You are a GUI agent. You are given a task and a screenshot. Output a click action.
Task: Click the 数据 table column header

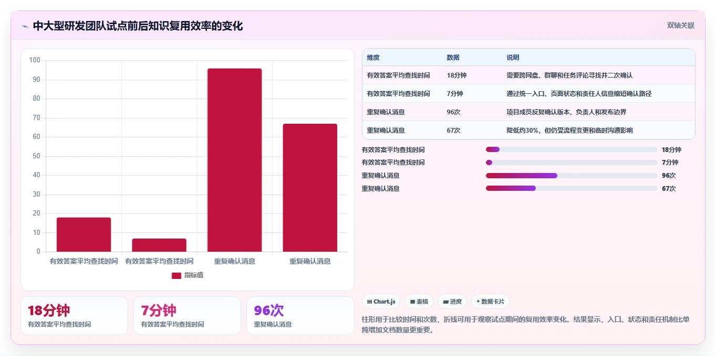pos(453,57)
